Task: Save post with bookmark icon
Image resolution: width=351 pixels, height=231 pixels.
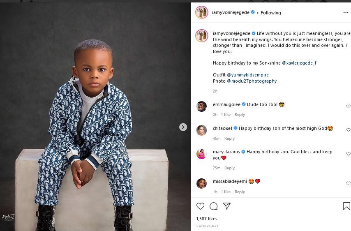Action: coord(346,206)
